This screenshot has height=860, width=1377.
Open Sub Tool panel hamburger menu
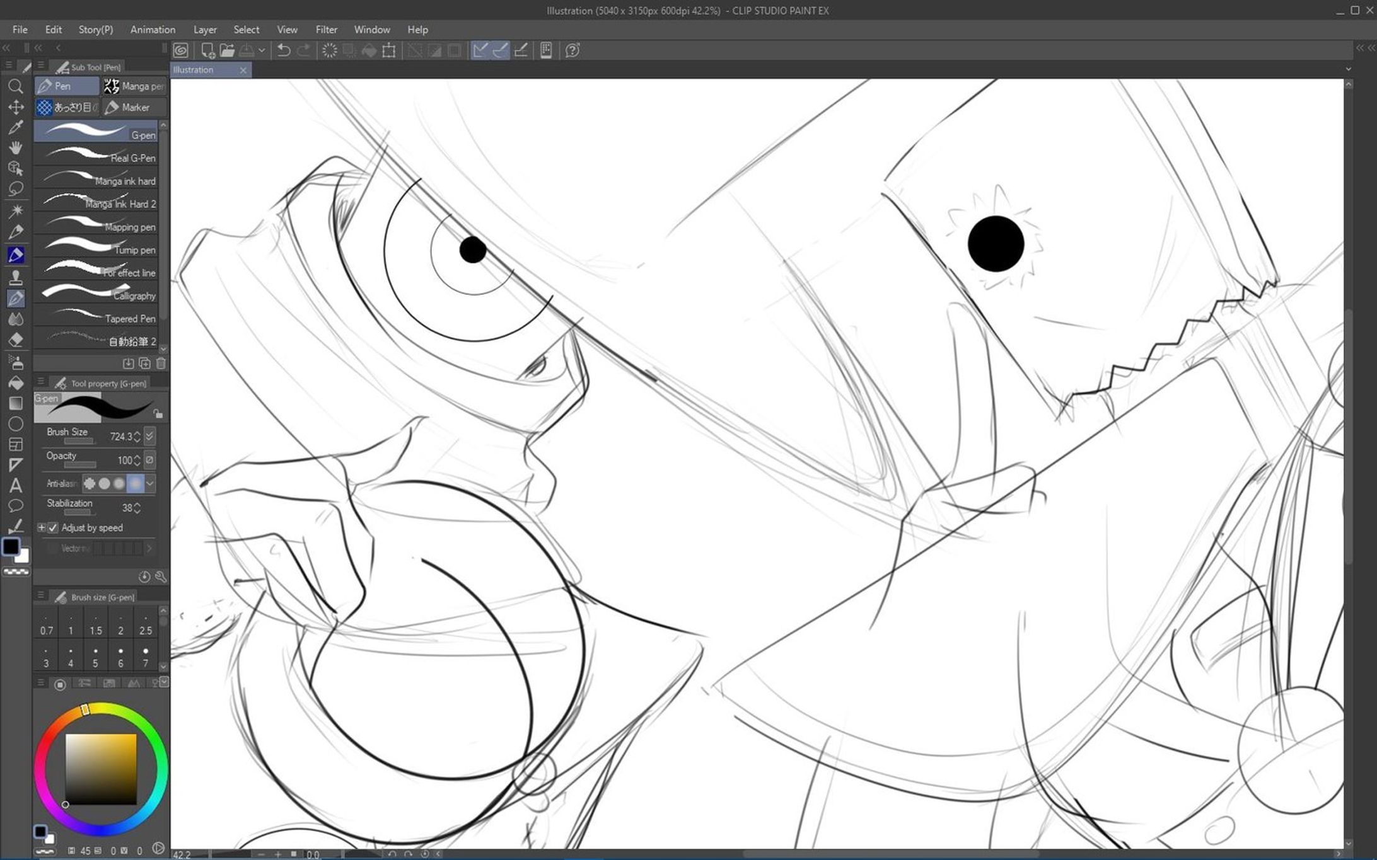40,66
